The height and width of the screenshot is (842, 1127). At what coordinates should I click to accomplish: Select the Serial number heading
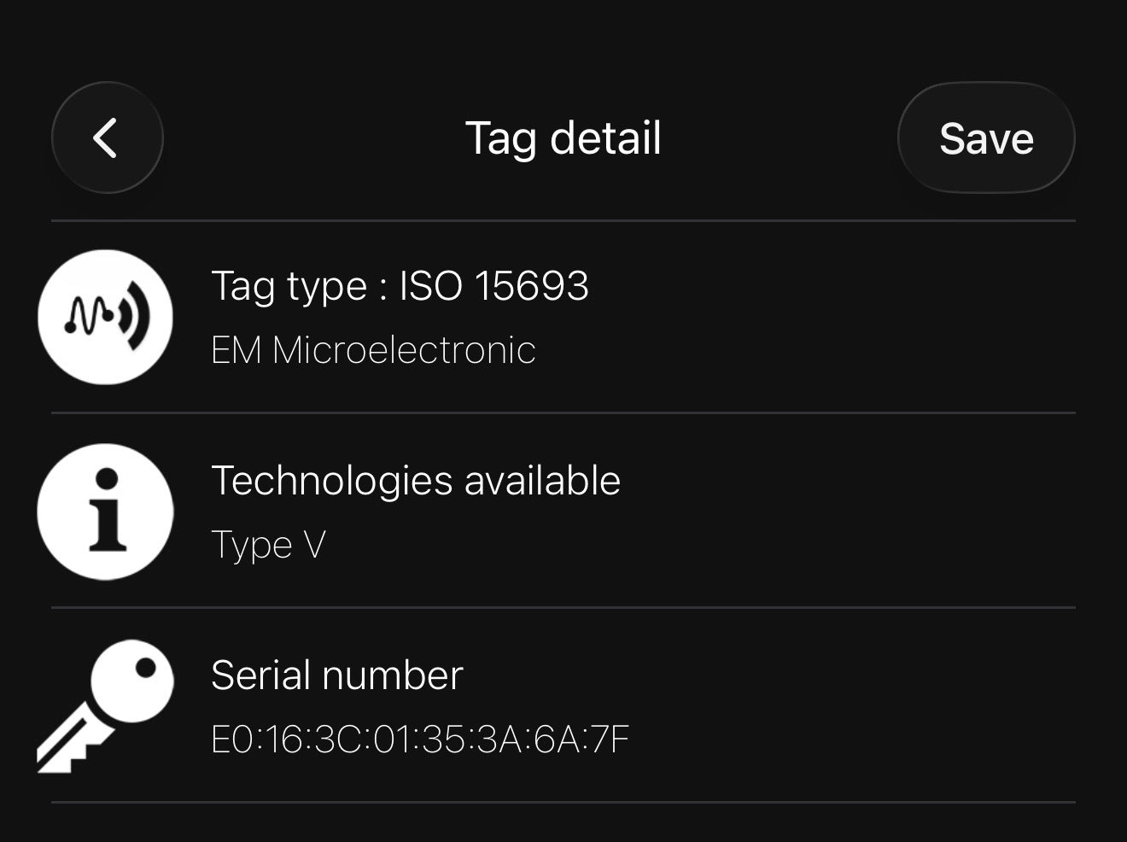click(336, 675)
